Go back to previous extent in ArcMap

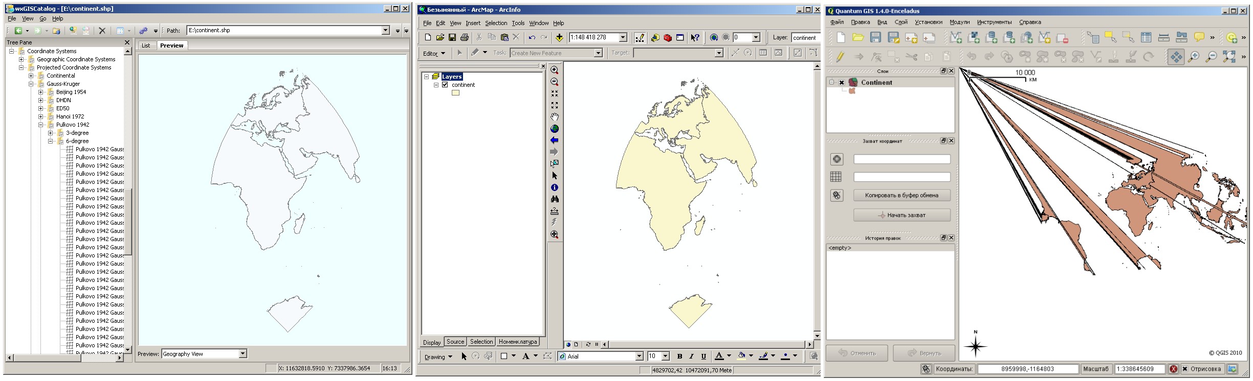click(x=555, y=140)
